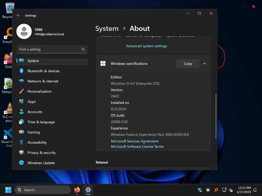262x196 pixels.
Task: Click the Network wifi icon in sidebar
Action: [21, 81]
